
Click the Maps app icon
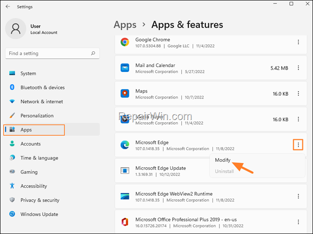[125, 93]
